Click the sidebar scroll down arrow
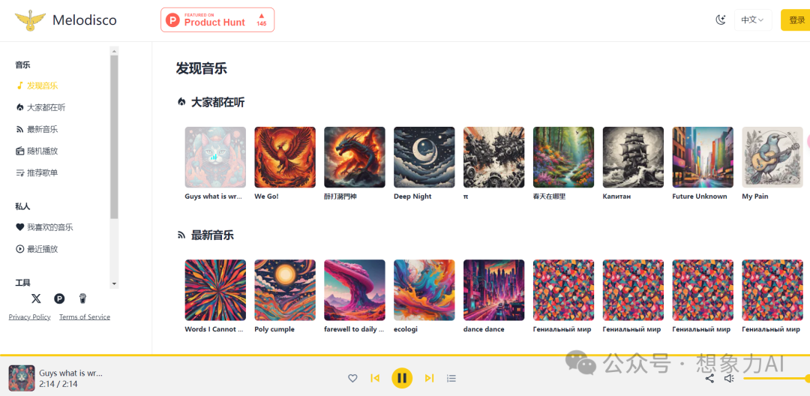 [x=114, y=284]
